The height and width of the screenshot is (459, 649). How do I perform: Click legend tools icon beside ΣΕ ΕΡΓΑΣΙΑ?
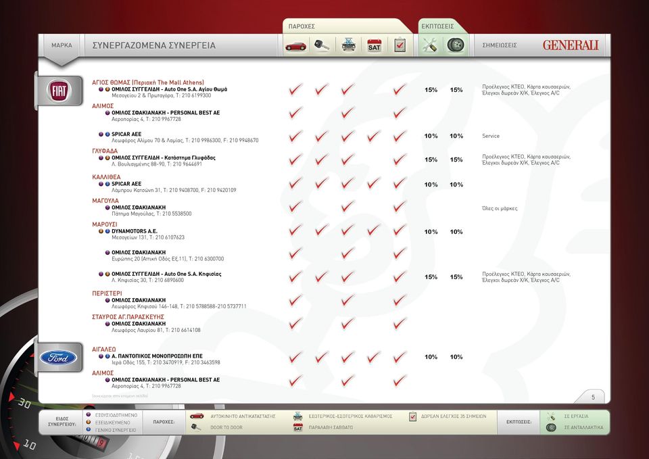coord(551,416)
